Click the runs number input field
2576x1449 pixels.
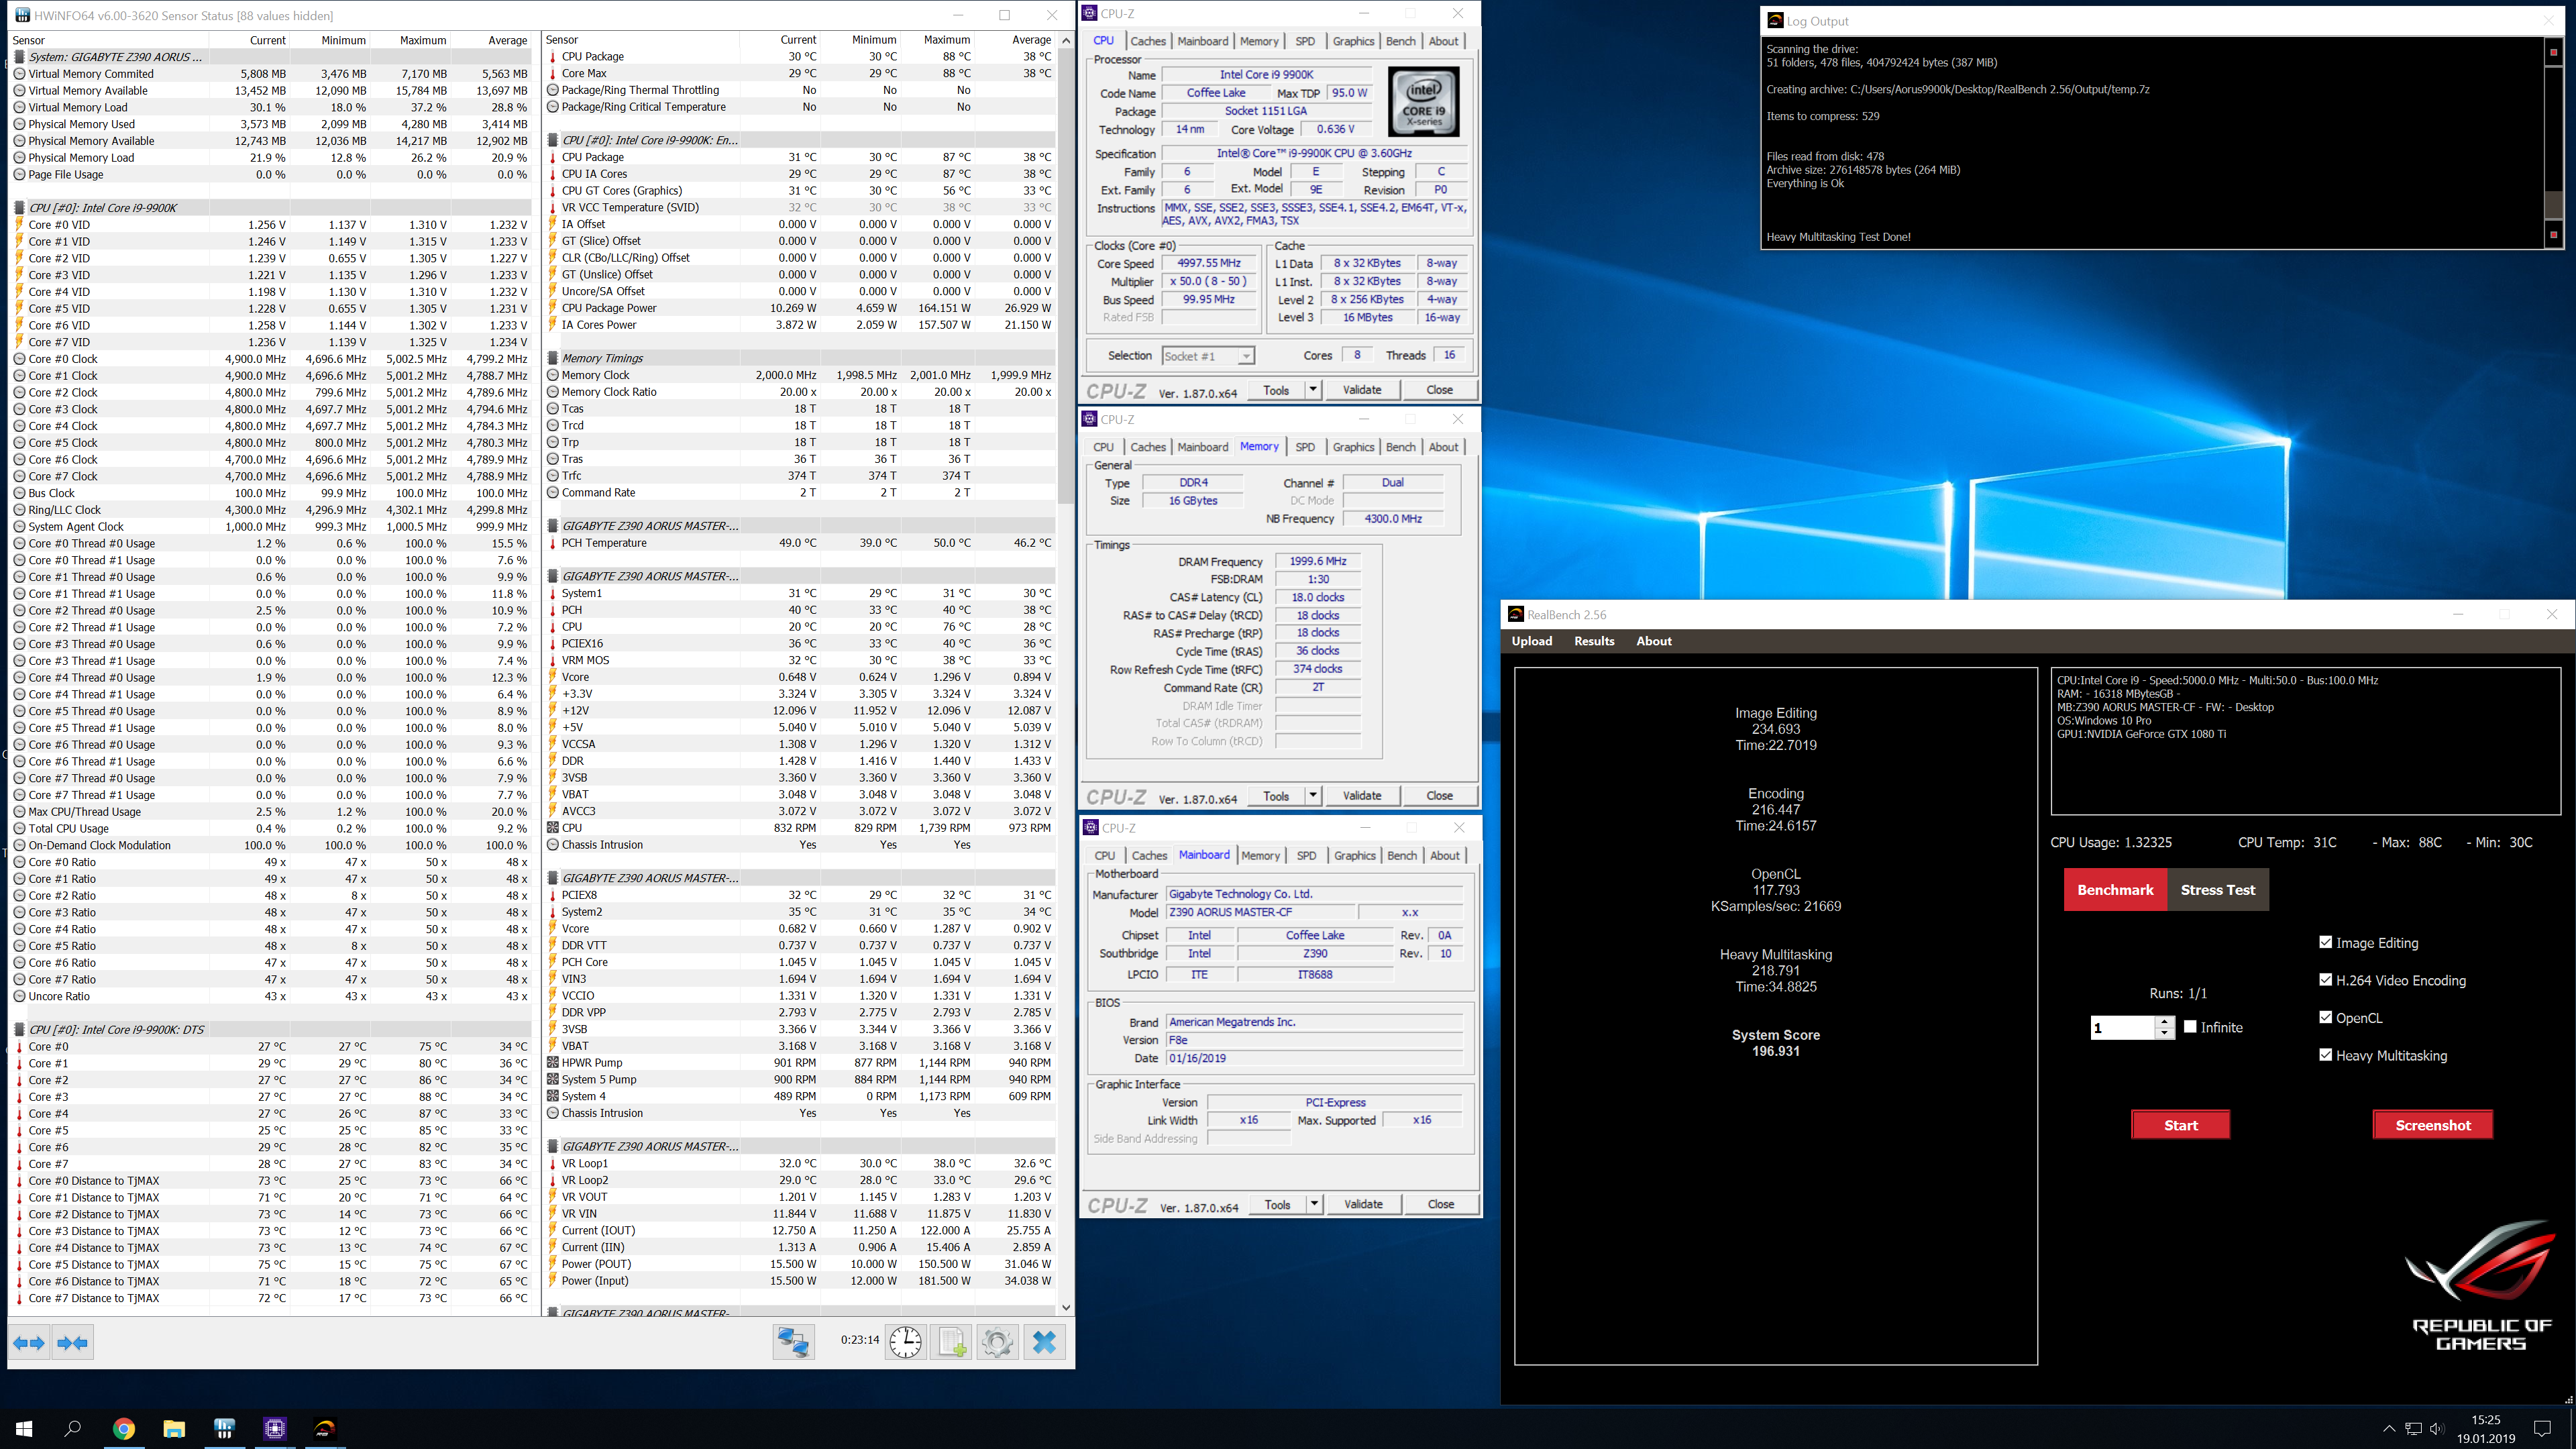click(x=2122, y=1027)
